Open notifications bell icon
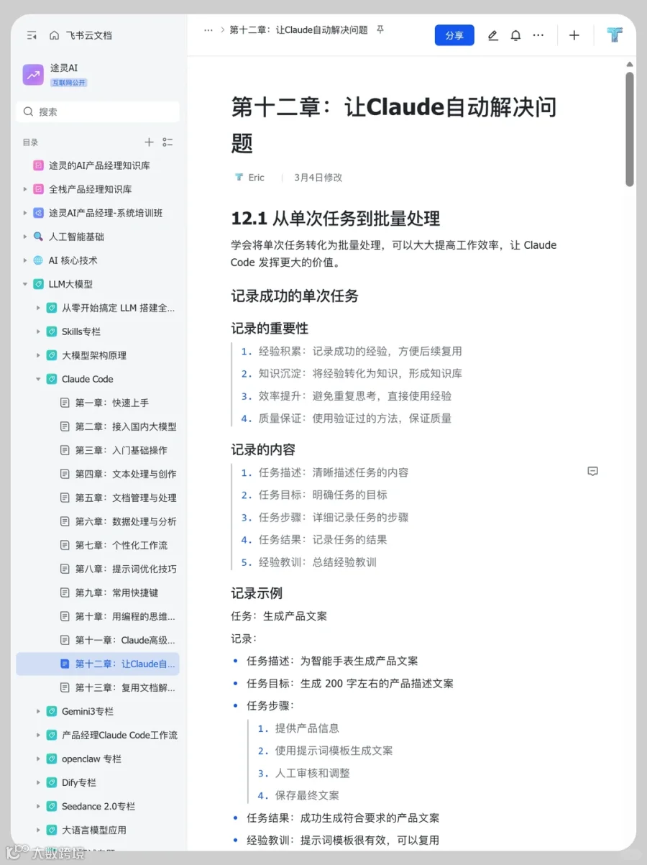This screenshot has width=647, height=865. click(515, 35)
